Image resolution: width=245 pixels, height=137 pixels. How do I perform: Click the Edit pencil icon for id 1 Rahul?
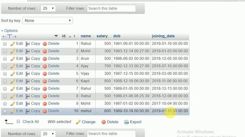(x=13, y=44)
